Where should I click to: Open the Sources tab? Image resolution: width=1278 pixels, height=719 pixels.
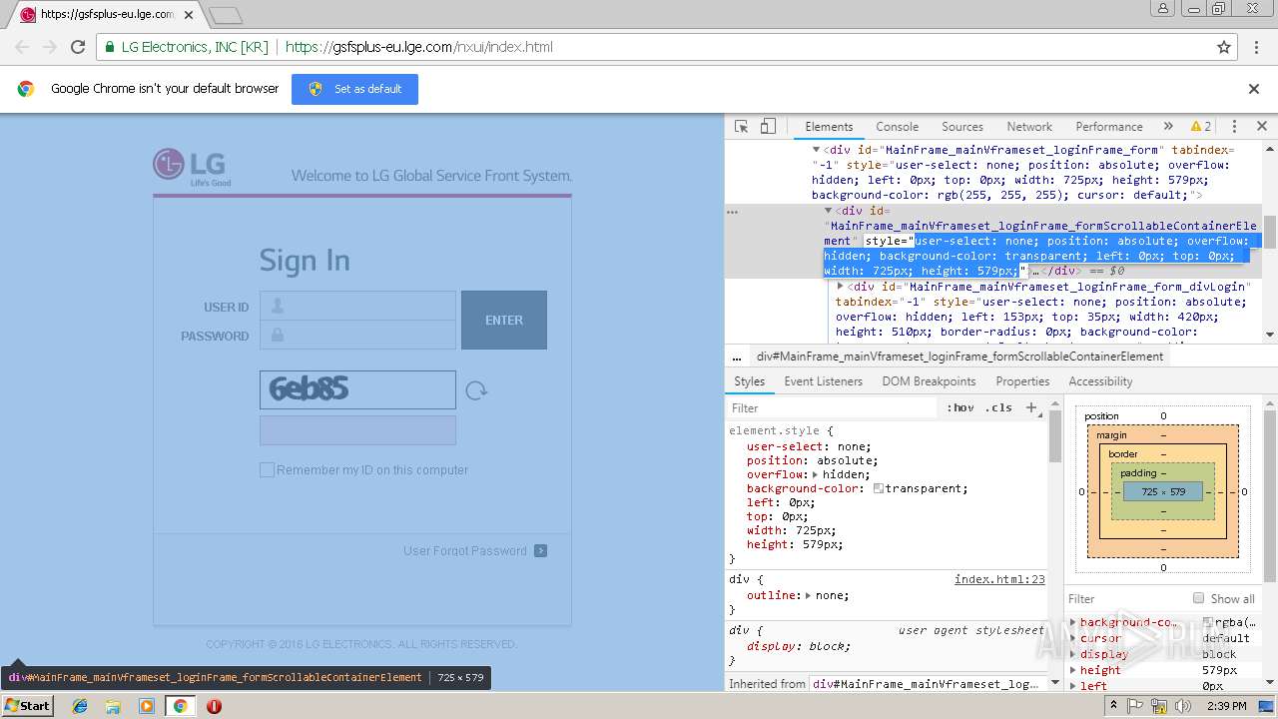(x=962, y=127)
